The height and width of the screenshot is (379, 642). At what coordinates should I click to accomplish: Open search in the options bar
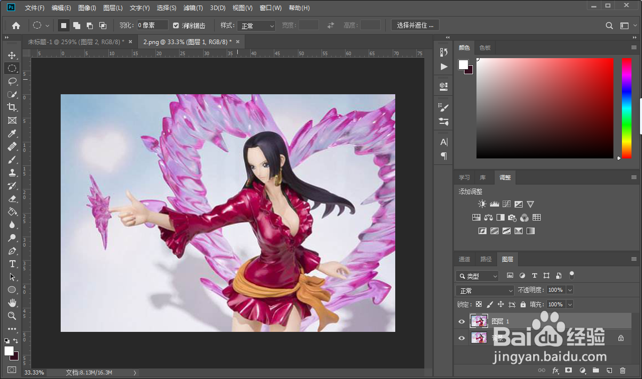tap(609, 26)
